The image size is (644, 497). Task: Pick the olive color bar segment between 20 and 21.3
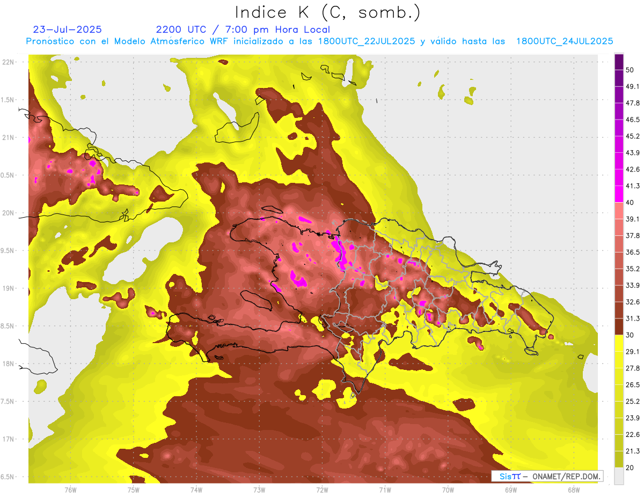tap(619, 459)
